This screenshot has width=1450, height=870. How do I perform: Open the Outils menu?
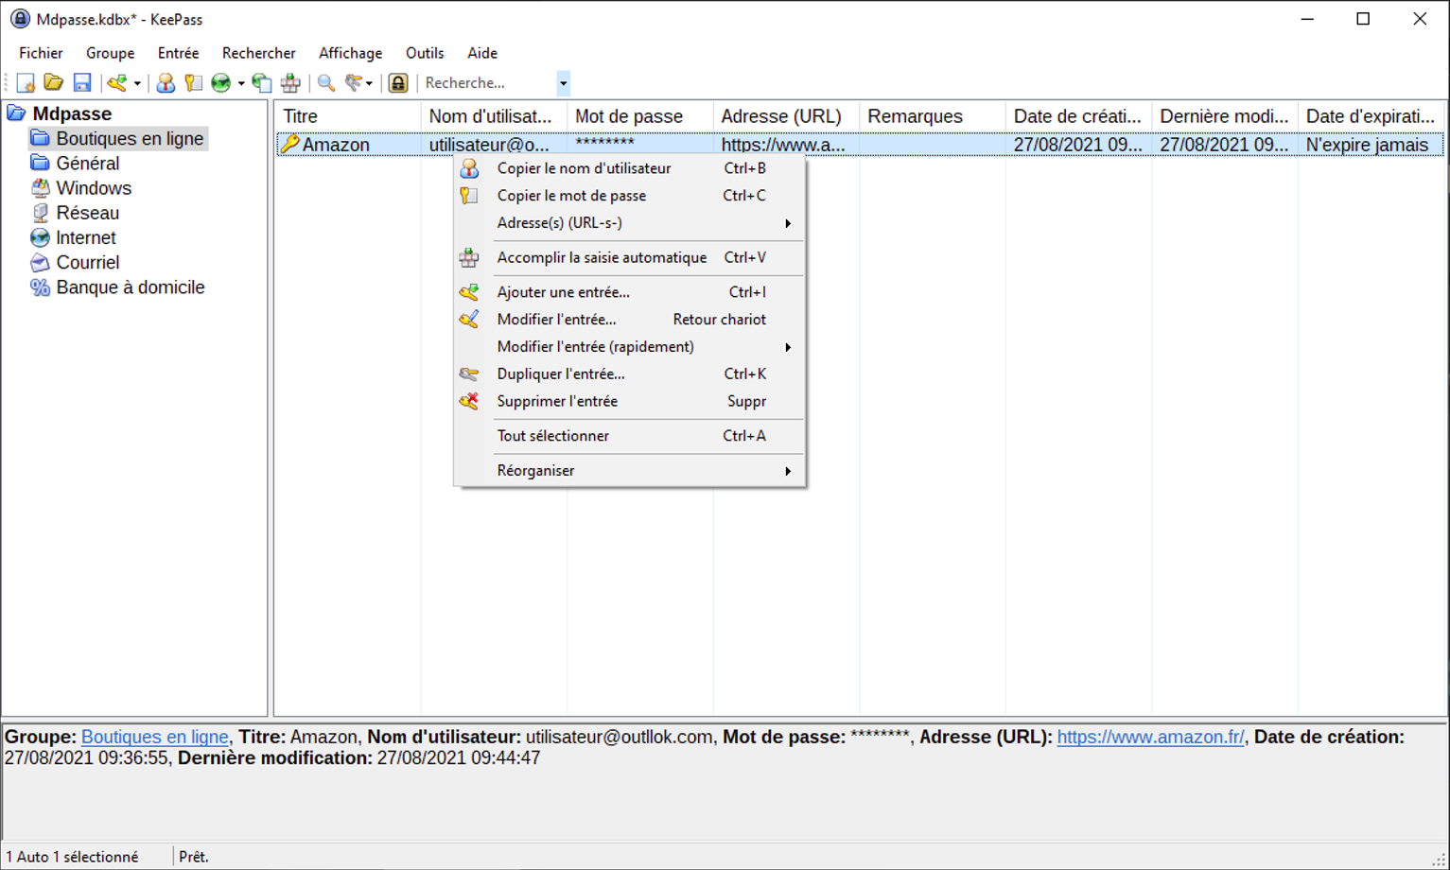click(x=425, y=53)
